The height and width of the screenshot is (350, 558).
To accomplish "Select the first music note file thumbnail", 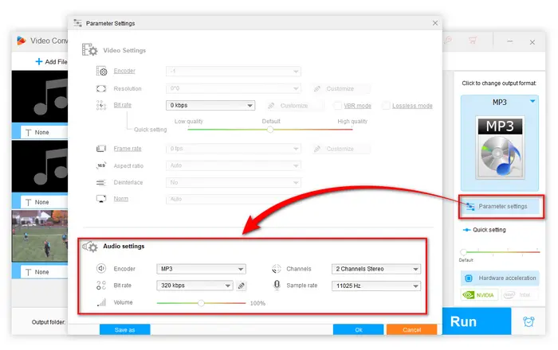I will pyautogui.click(x=40, y=96).
